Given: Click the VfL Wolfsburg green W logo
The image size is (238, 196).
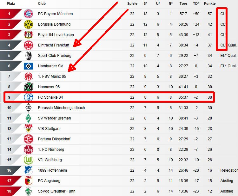Looking at the screenshot, I should point(28,160).
